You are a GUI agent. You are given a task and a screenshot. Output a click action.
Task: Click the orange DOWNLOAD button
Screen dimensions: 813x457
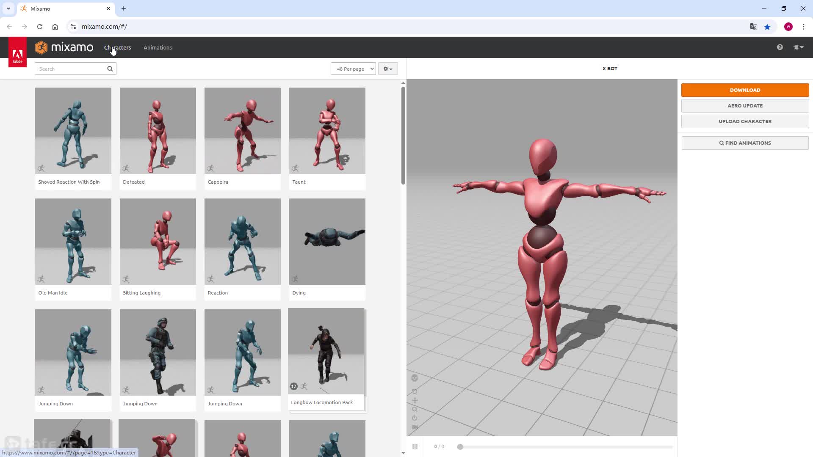[745, 90]
